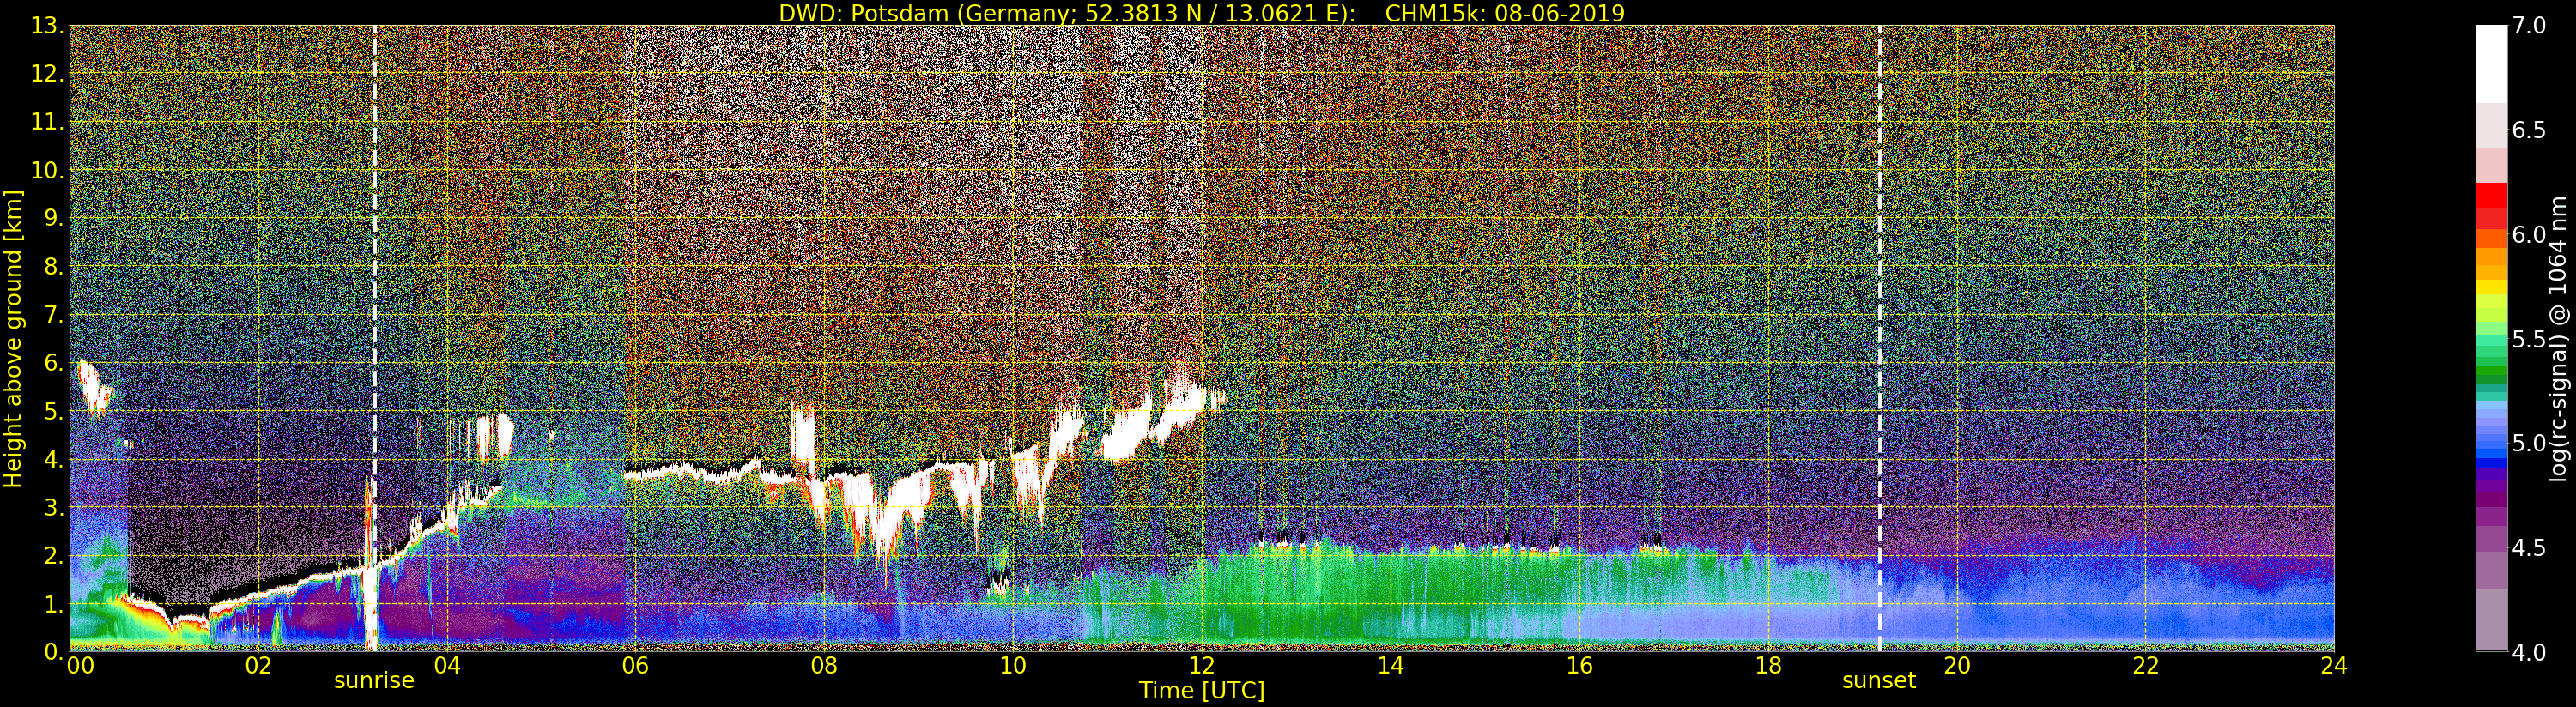2576x707 pixels.
Task: Click the time axis tick label '08'
Action: click(x=824, y=666)
